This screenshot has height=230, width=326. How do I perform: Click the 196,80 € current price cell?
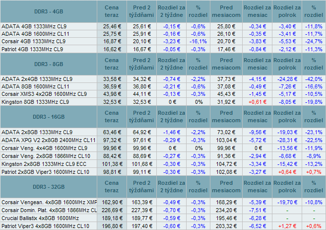(x=112, y=226)
